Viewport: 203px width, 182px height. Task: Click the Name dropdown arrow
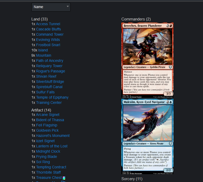[x=67, y=6]
